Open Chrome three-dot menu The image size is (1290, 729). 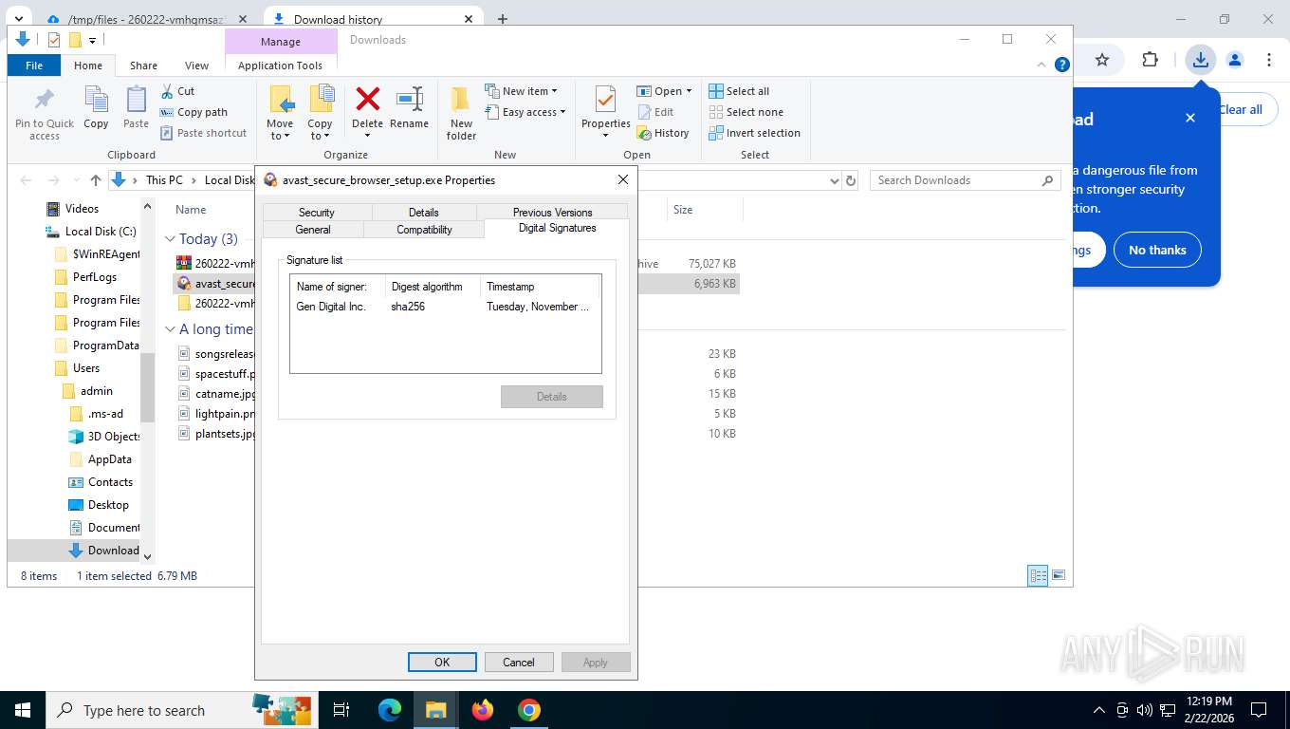coord(1269,60)
